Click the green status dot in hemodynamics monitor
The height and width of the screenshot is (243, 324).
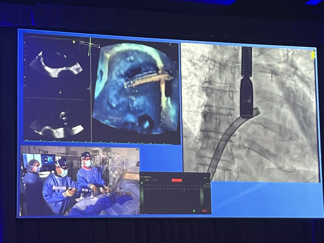point(142,183)
